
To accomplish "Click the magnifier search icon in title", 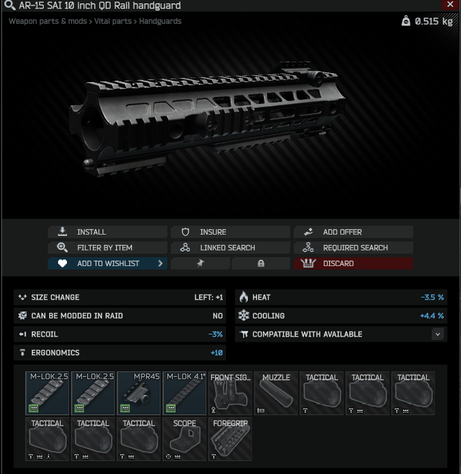I will pos(10,5).
